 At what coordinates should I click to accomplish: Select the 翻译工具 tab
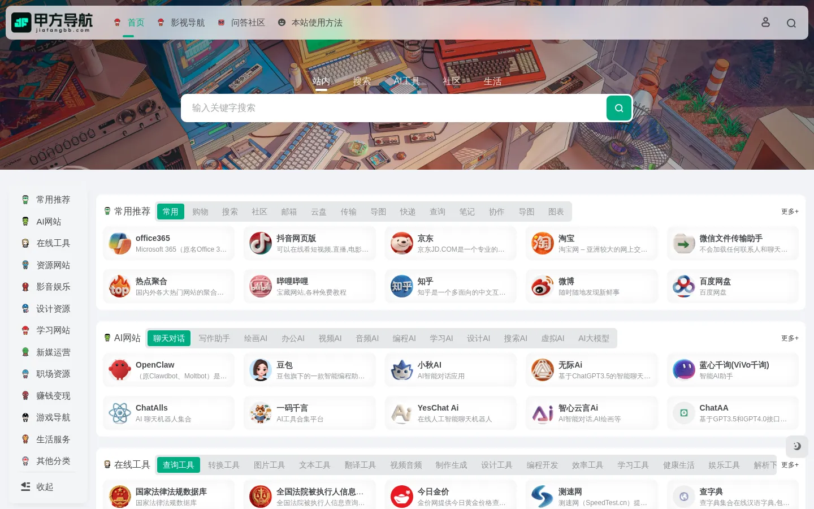[360, 465]
